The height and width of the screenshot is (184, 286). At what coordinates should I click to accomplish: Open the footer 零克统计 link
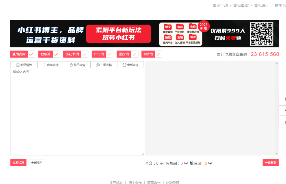116,182
